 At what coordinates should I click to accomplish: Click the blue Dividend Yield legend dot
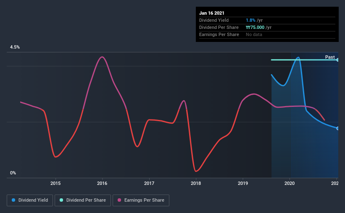(13, 200)
